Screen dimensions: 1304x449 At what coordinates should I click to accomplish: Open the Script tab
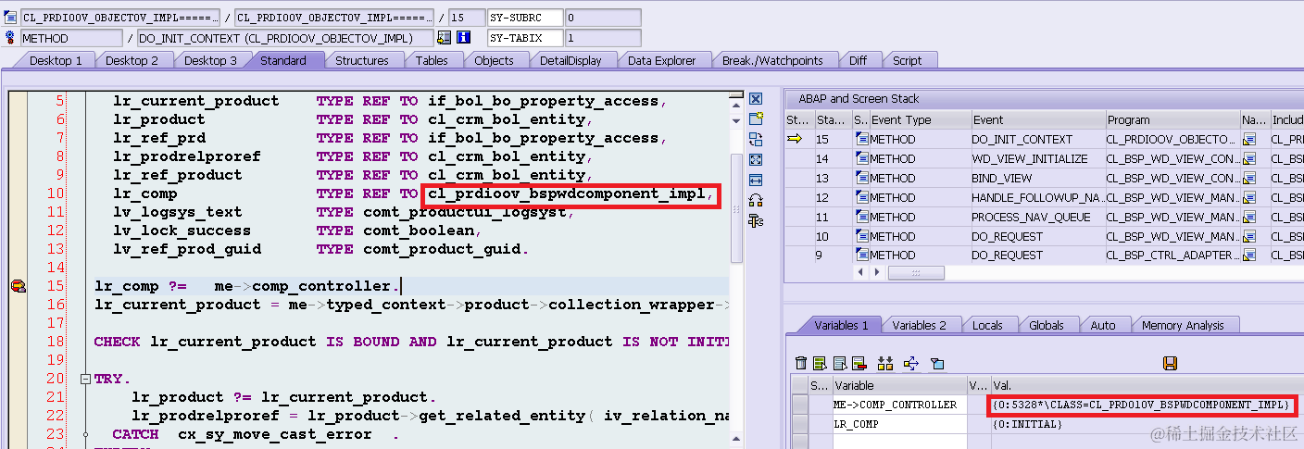(908, 60)
